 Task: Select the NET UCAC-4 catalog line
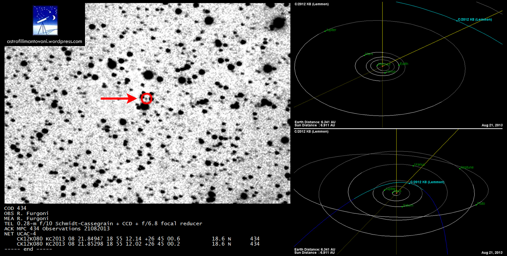coord(20,234)
